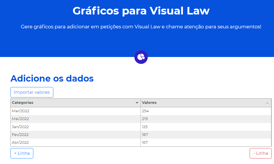This screenshot has height=164, width=274.
Task: Select the Mar/2022 category cell
Action: pos(76,111)
